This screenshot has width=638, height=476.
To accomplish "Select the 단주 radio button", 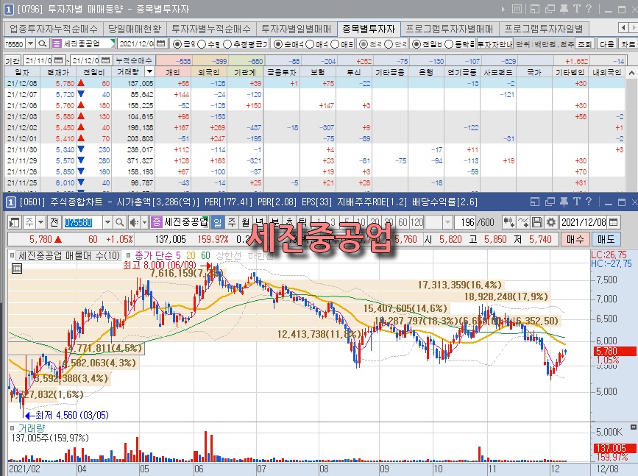I will 388,44.
